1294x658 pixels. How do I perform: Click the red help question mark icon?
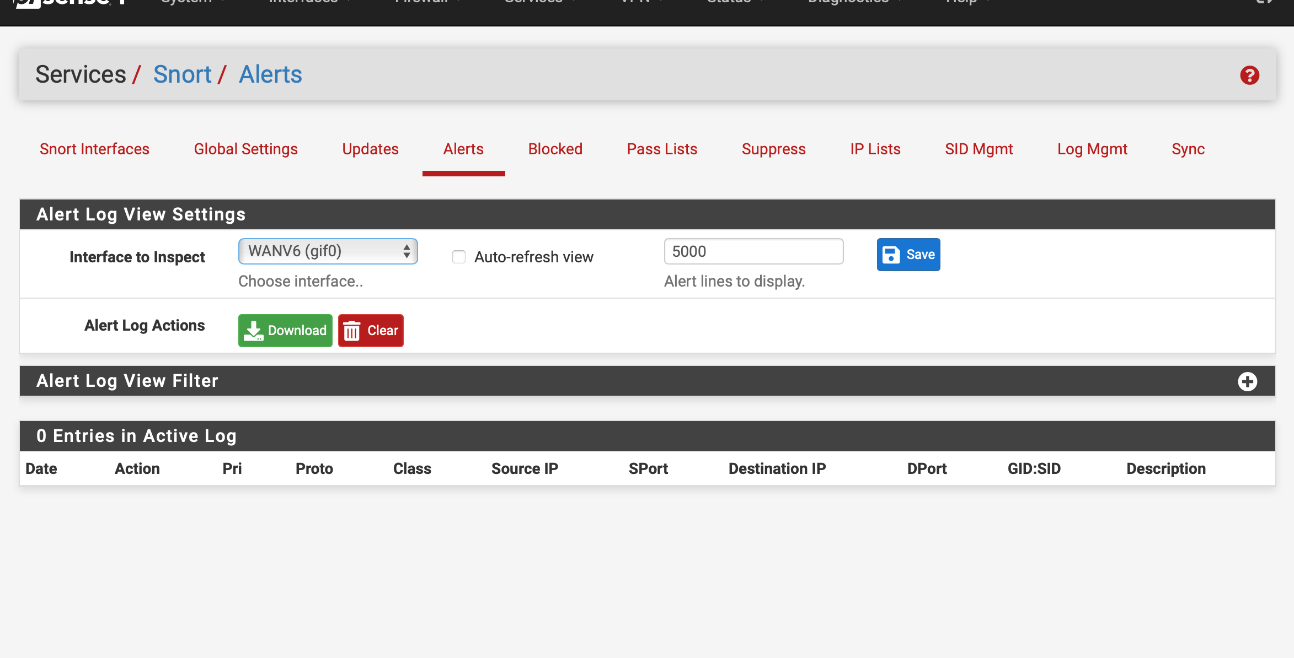[1249, 75]
